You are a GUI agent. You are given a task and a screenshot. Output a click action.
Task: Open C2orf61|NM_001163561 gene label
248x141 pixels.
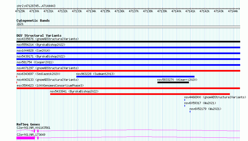coord(33,128)
